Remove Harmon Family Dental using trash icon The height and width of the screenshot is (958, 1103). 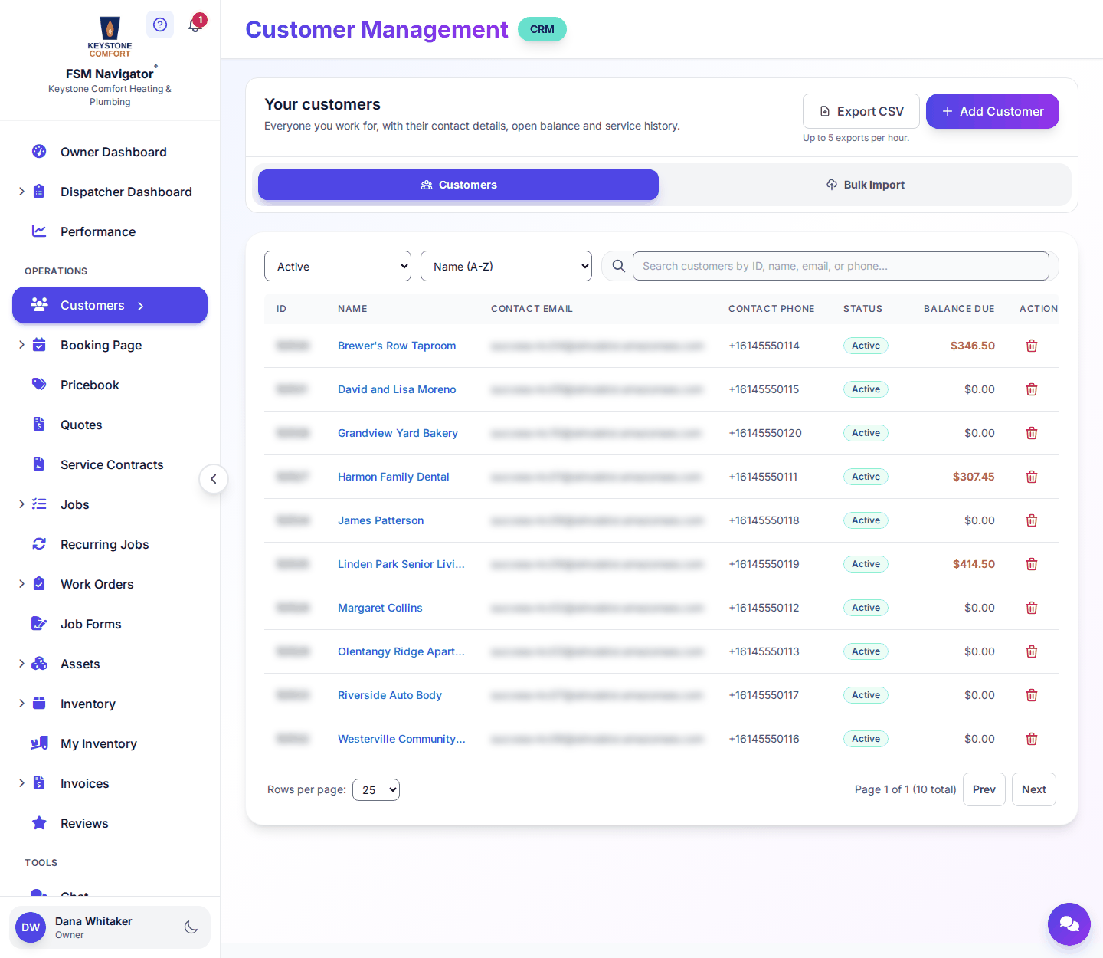click(1032, 477)
